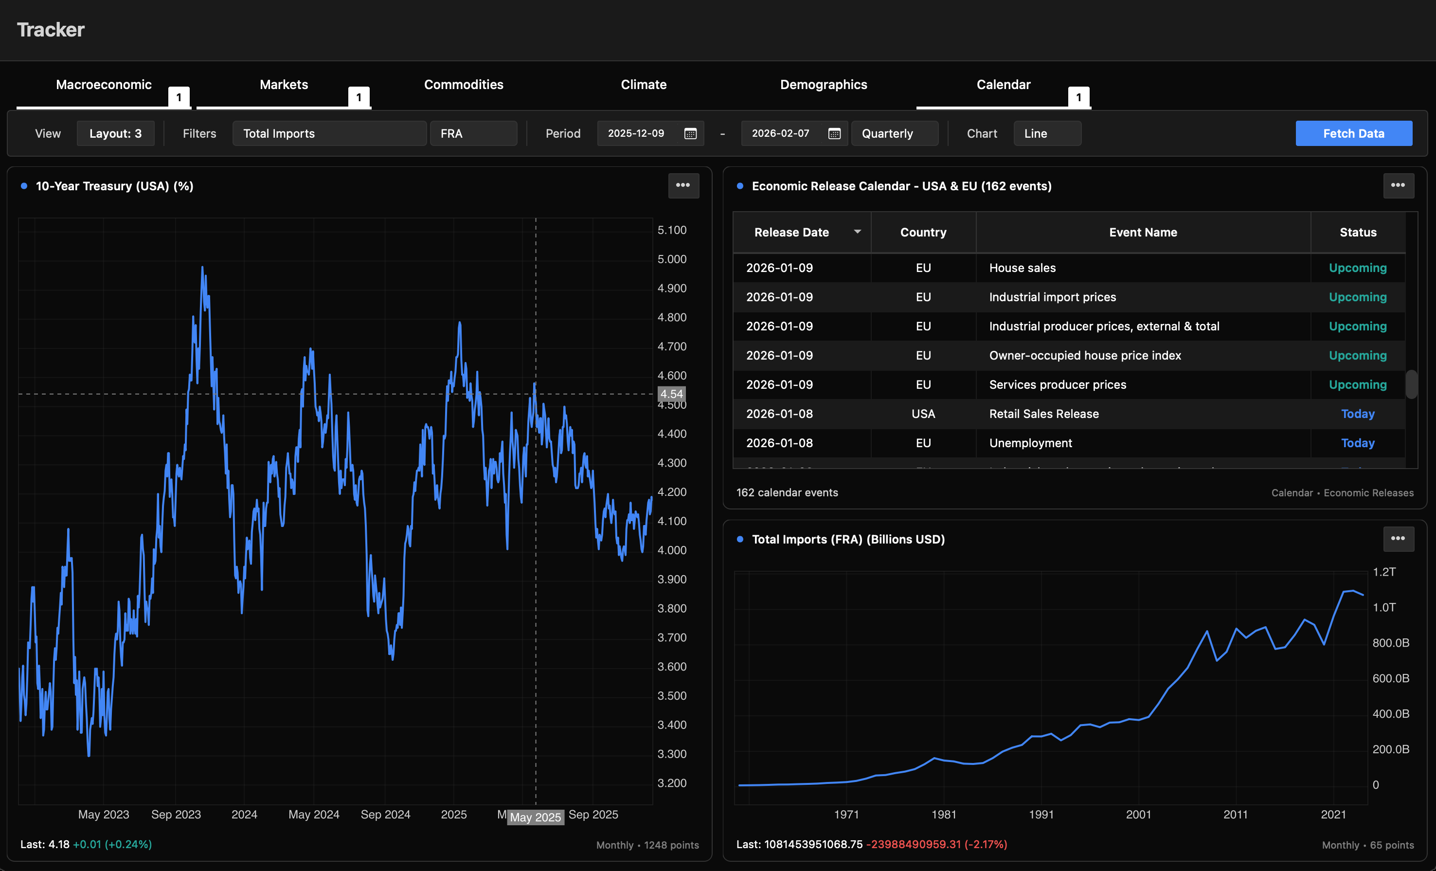Open the Total Imports filter dropdown
The image size is (1436, 871).
(x=329, y=133)
